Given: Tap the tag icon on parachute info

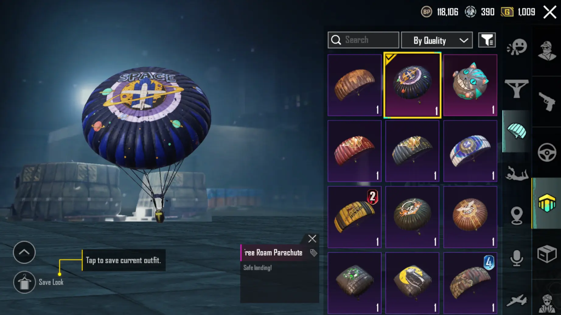Looking at the screenshot, I should (313, 253).
